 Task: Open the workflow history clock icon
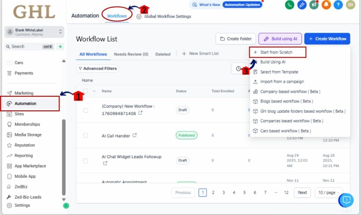coord(239,68)
